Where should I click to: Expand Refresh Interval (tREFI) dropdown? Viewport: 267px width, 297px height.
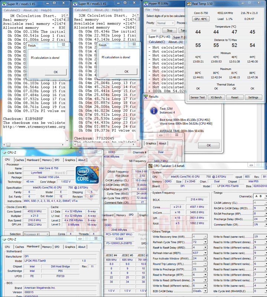205,253
